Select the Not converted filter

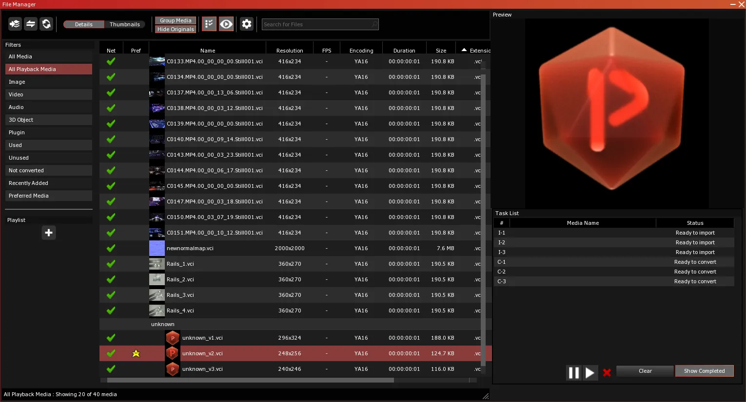pos(49,170)
